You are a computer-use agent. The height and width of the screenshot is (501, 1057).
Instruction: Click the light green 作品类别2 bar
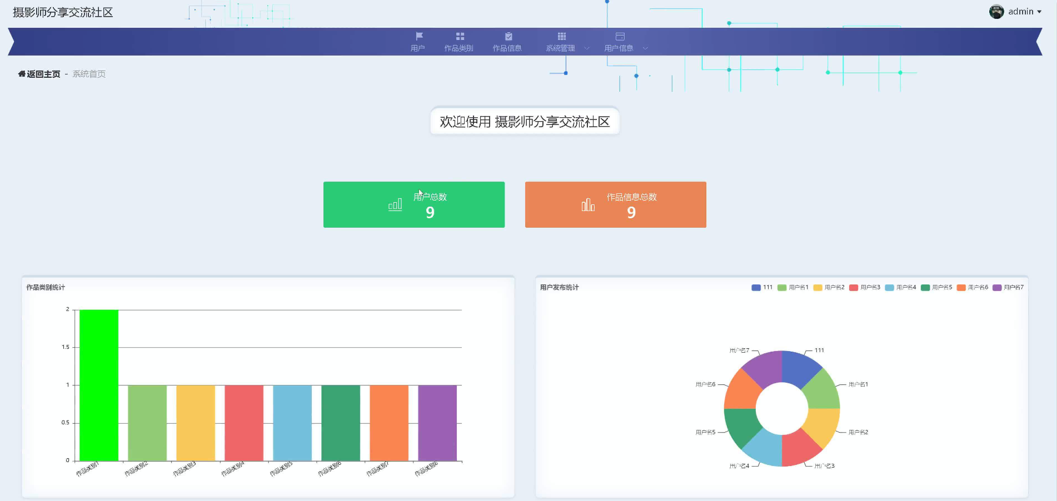tap(147, 423)
